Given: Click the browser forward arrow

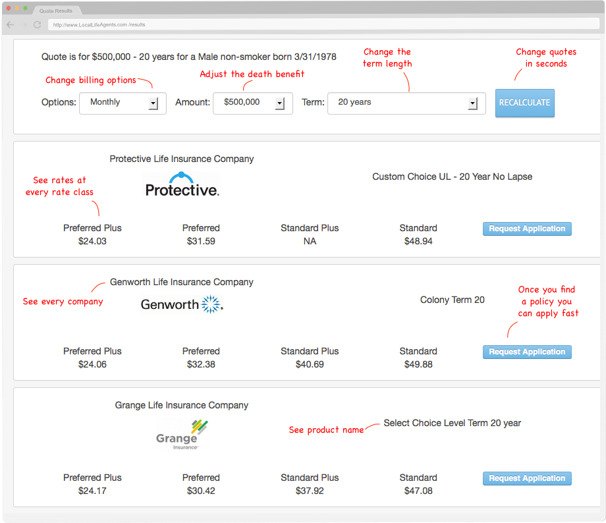Looking at the screenshot, I should [x=24, y=25].
